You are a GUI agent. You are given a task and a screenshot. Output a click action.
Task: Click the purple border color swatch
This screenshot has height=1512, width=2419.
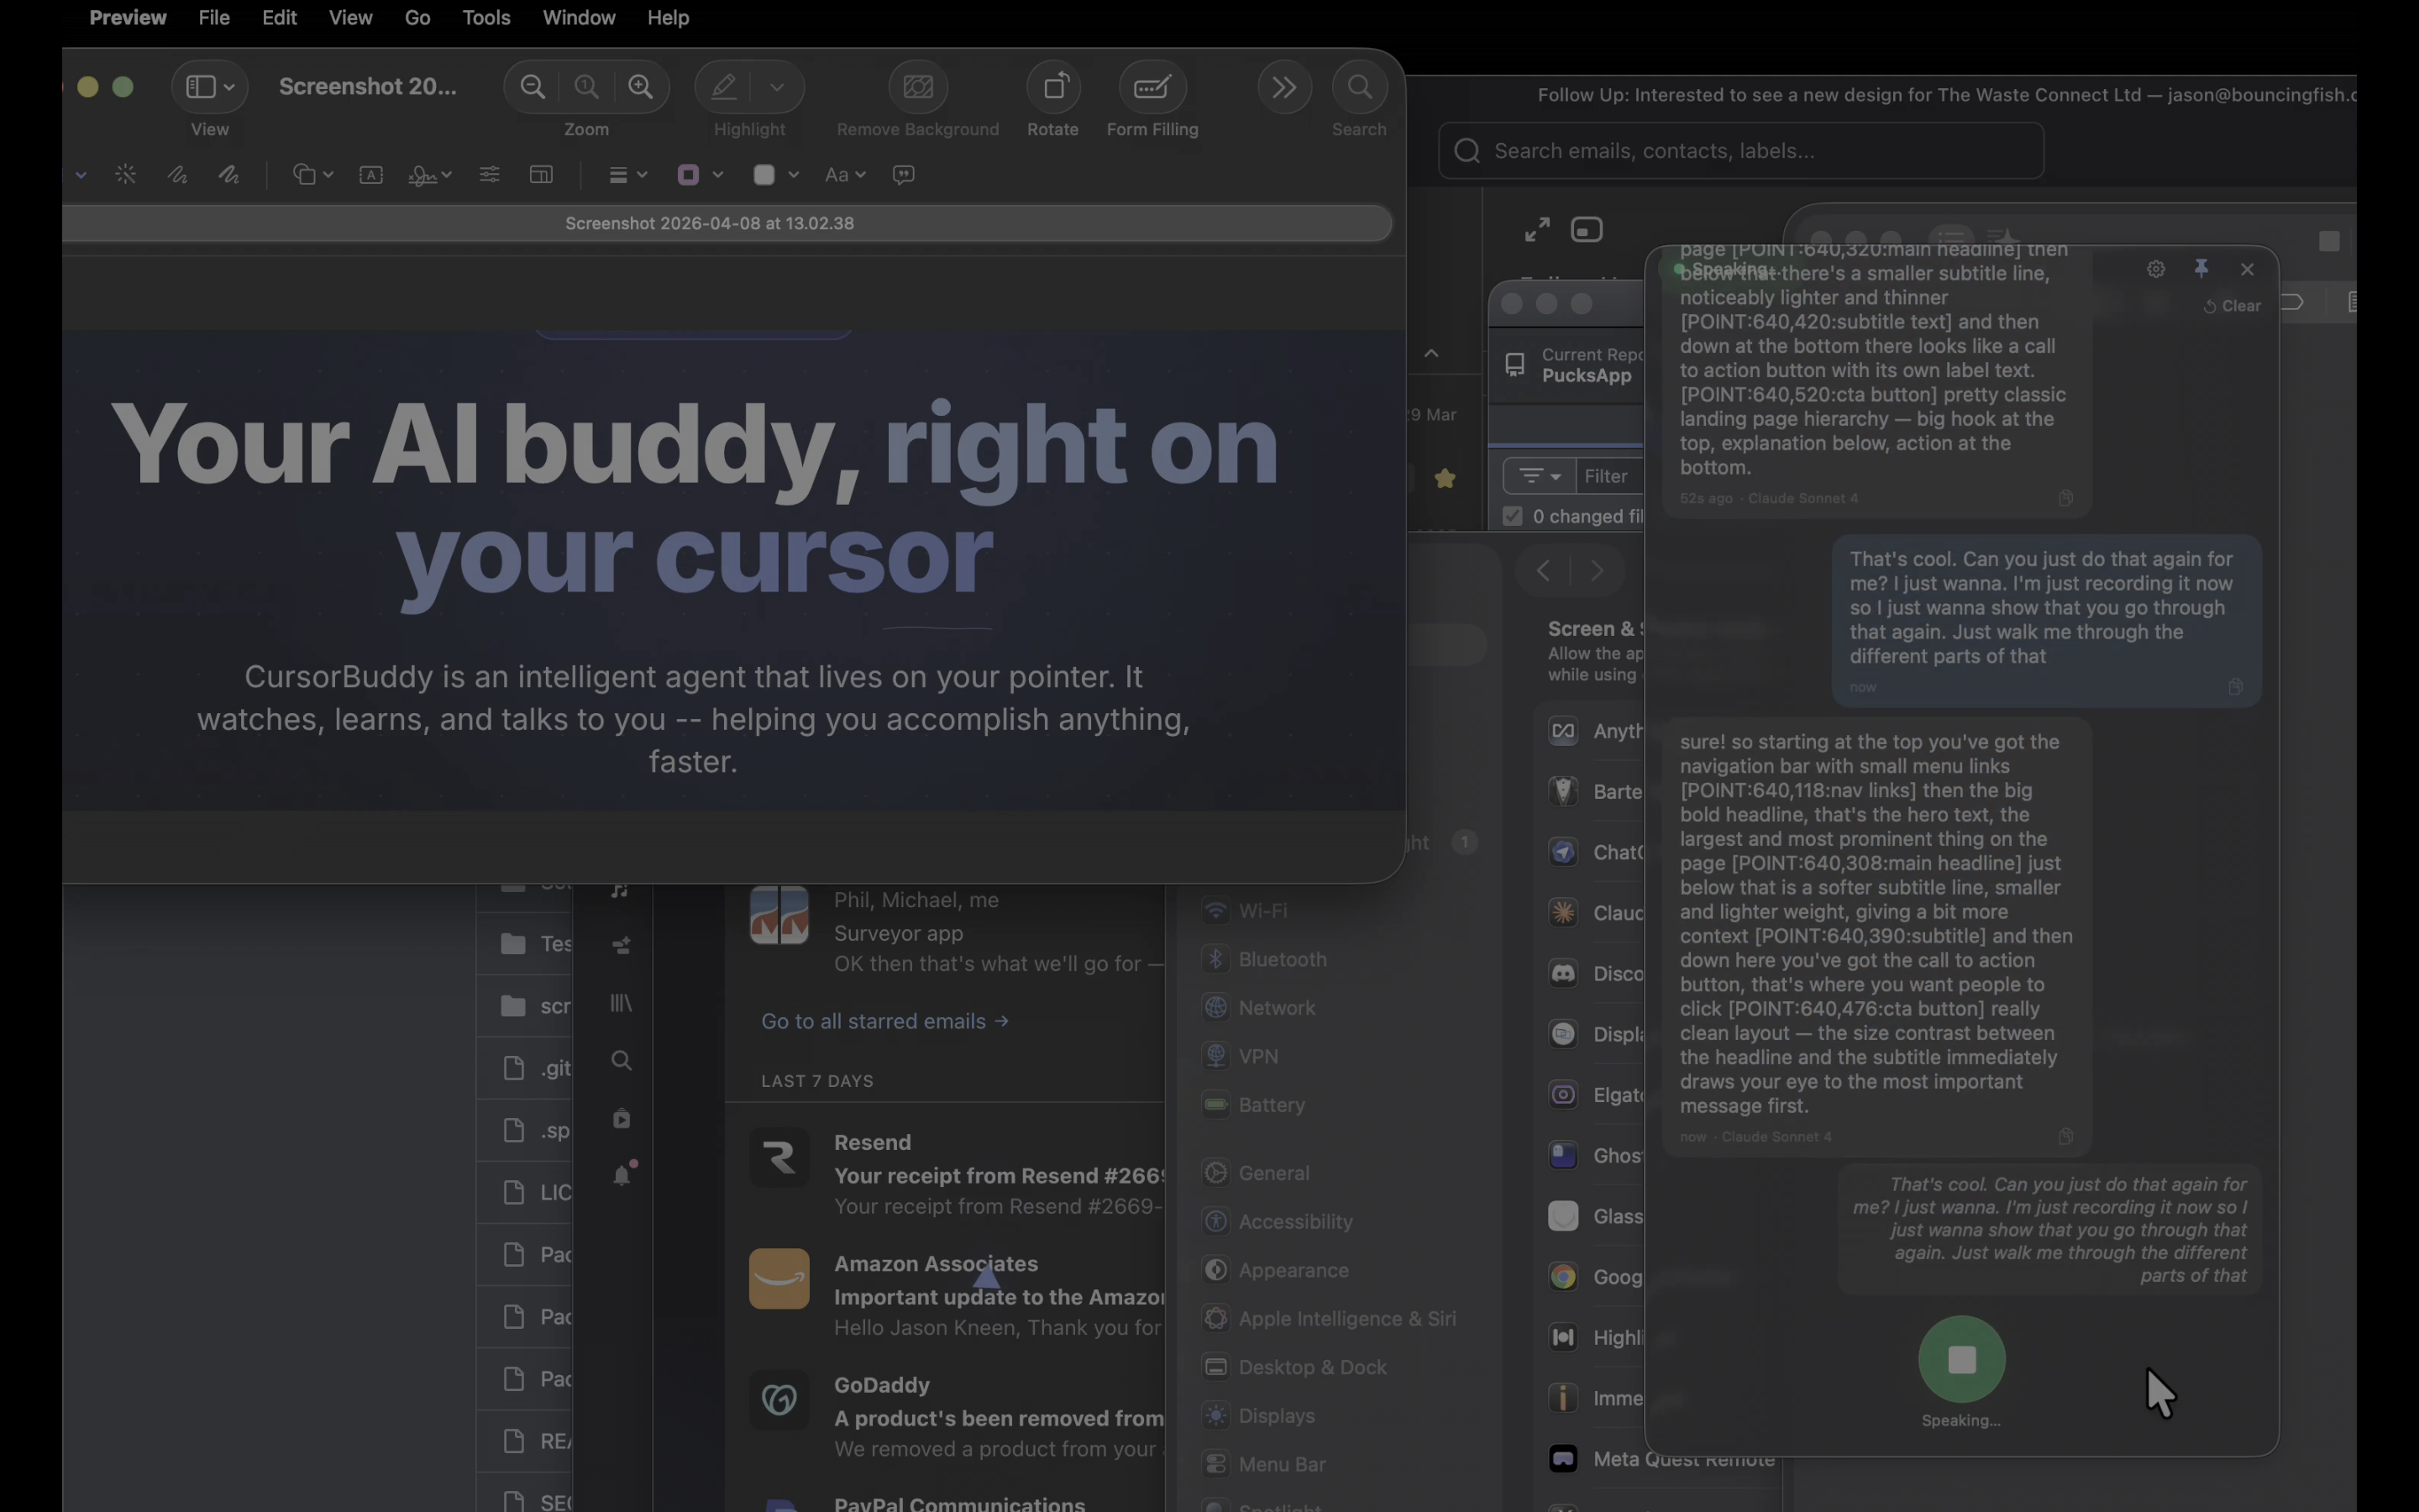(690, 174)
